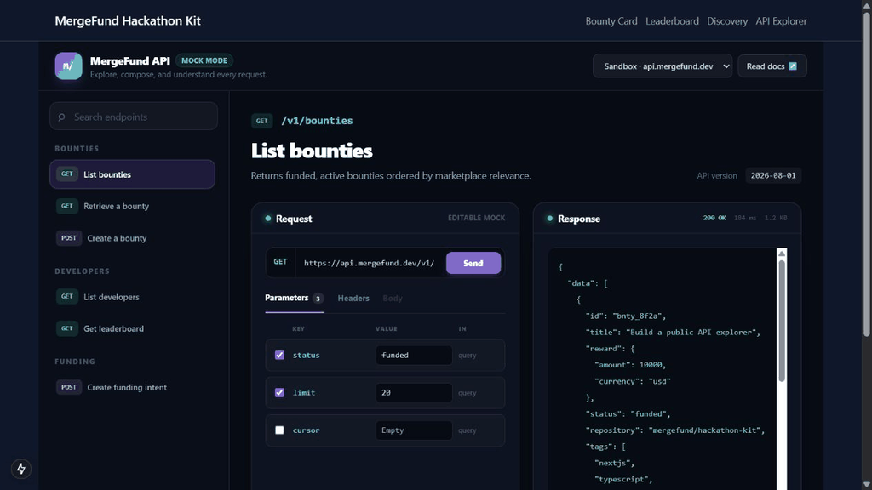Click the /v1/bounties endpoint path heading
The image size is (872, 490).
click(317, 121)
